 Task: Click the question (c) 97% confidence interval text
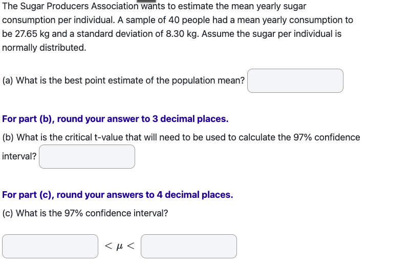85,213
